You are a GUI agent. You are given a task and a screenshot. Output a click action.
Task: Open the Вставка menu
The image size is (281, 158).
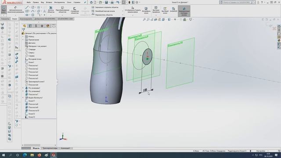pos(49,2)
